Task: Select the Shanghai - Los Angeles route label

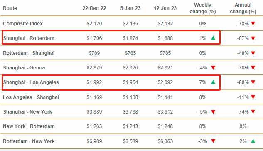Action: [x=31, y=82]
